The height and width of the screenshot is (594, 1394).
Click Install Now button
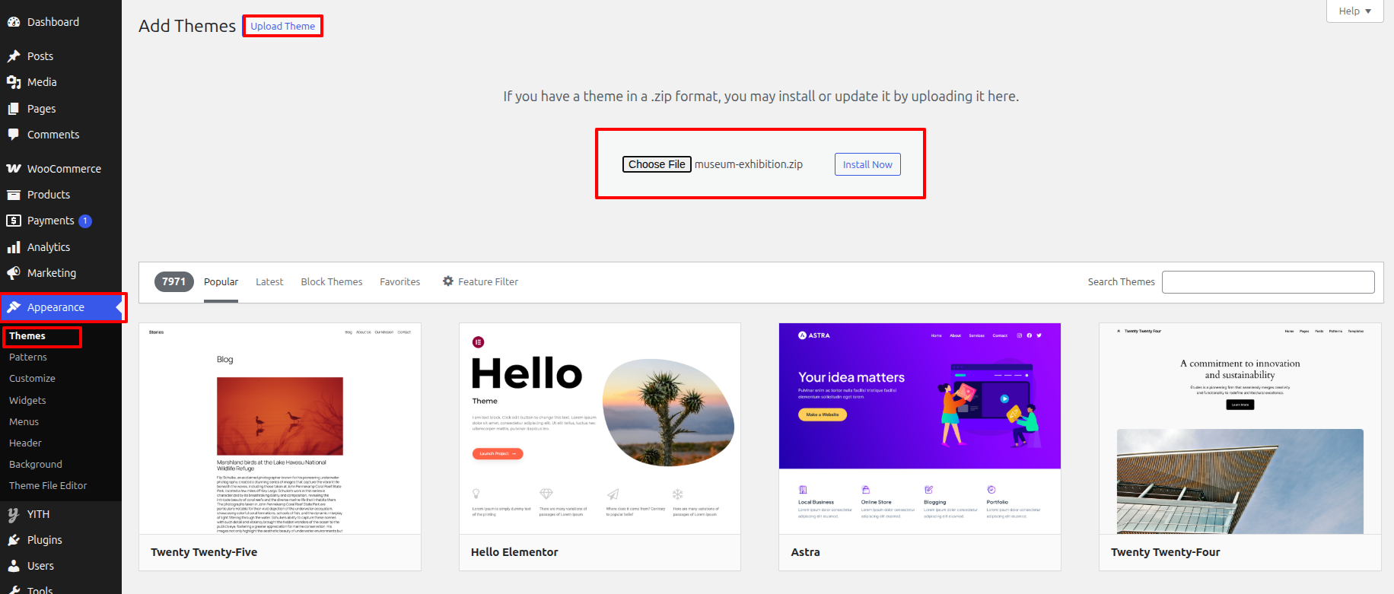867,164
